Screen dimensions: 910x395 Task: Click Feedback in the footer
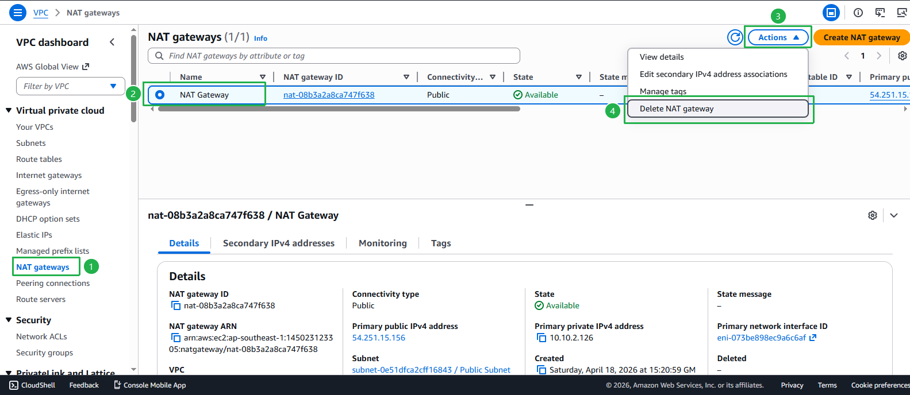click(x=84, y=385)
